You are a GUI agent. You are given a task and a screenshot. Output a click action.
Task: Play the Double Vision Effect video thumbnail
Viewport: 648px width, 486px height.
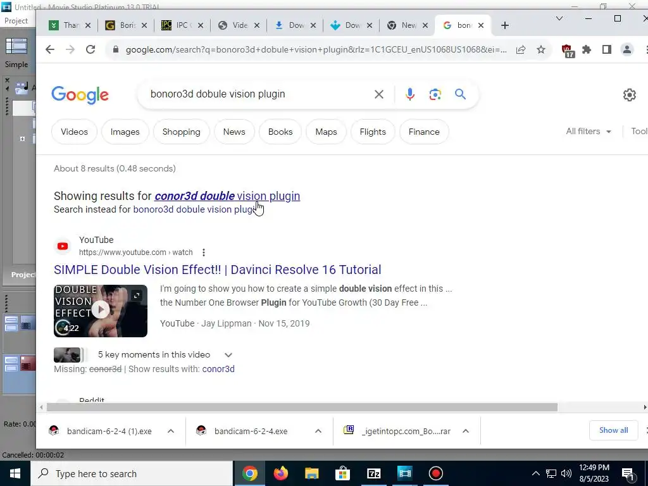click(101, 311)
